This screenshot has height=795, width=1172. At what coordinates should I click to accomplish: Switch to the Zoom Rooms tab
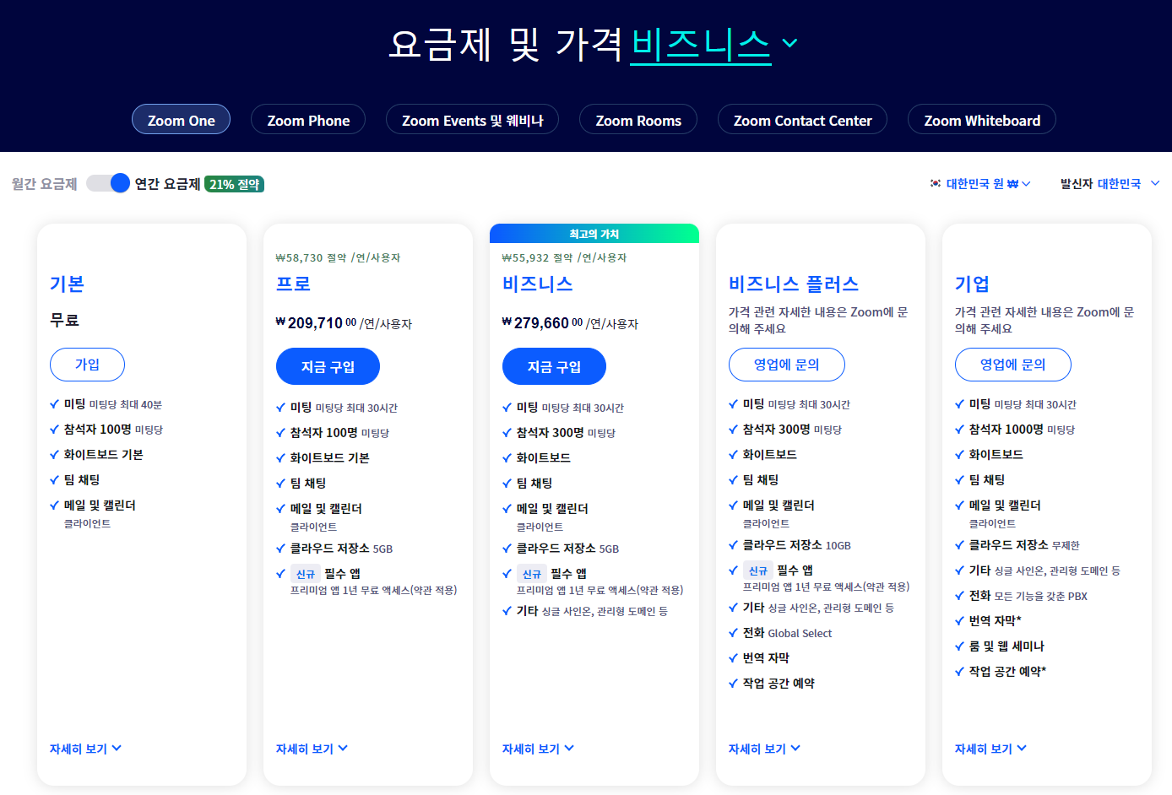(638, 120)
